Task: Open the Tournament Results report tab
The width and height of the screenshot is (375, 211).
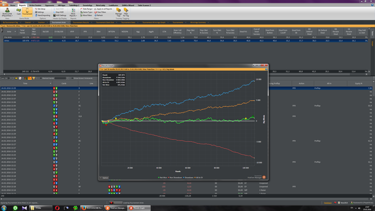Action: pyautogui.click(x=81, y=22)
